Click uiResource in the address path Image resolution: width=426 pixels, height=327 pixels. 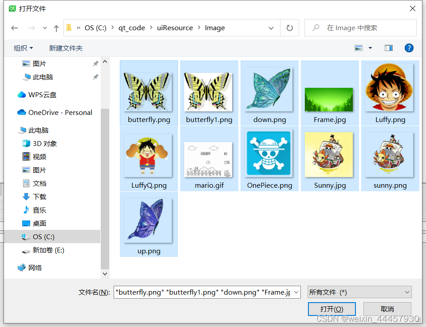coord(175,28)
